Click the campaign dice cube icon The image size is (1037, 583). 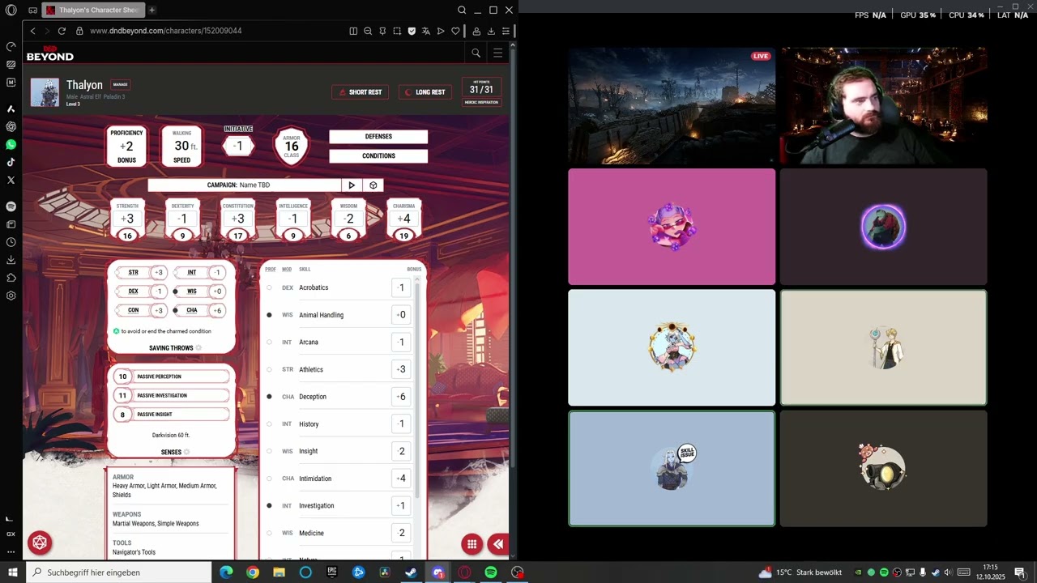pyautogui.click(x=373, y=185)
